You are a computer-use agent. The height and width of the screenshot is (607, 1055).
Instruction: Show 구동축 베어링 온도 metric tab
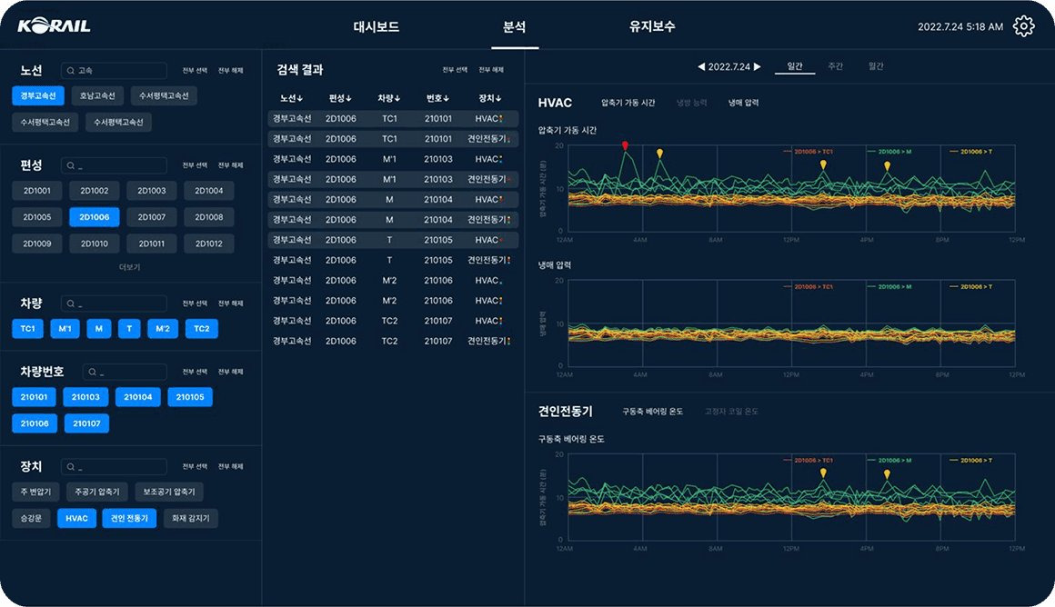[x=653, y=412]
